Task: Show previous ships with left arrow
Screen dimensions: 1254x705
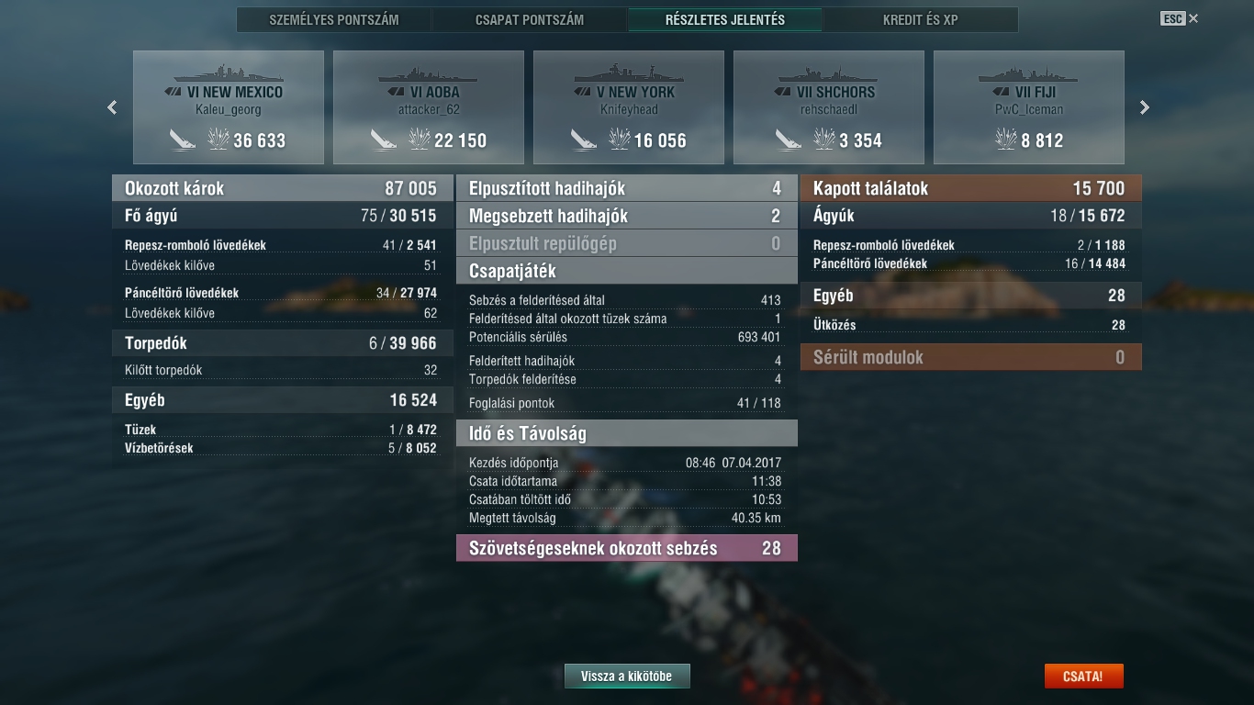Action: coord(112,107)
